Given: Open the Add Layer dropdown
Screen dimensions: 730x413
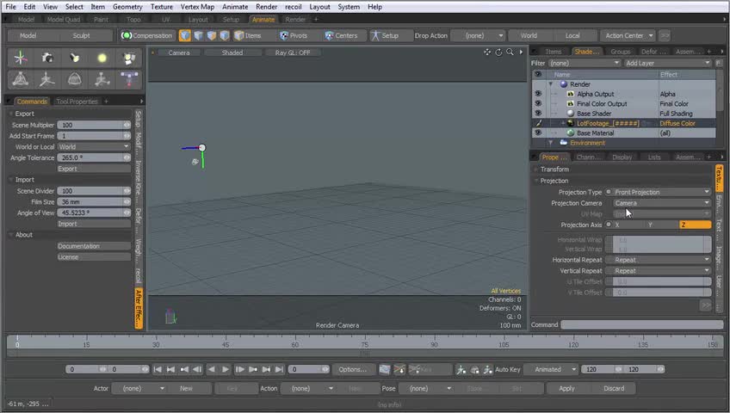Looking at the screenshot, I should point(668,63).
